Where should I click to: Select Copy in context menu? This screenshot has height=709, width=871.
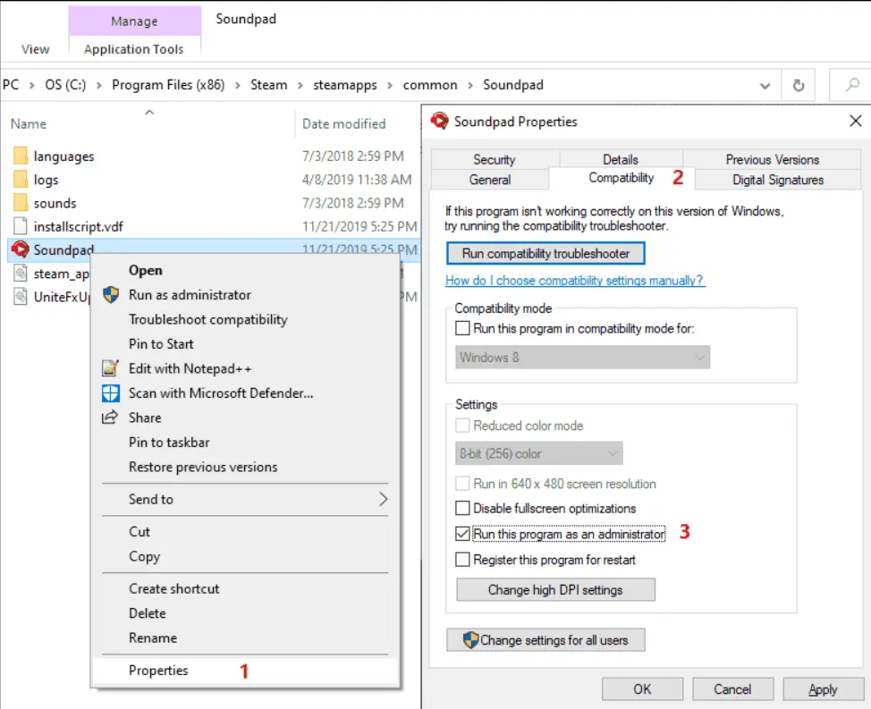point(244,556)
